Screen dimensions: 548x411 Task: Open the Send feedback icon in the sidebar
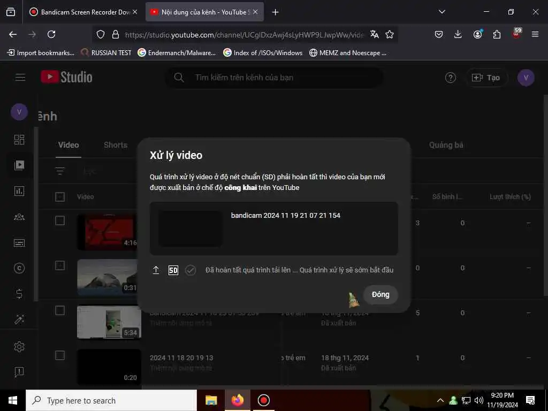(19, 372)
